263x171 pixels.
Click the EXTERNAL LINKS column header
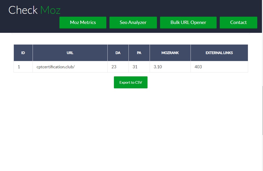click(x=219, y=53)
